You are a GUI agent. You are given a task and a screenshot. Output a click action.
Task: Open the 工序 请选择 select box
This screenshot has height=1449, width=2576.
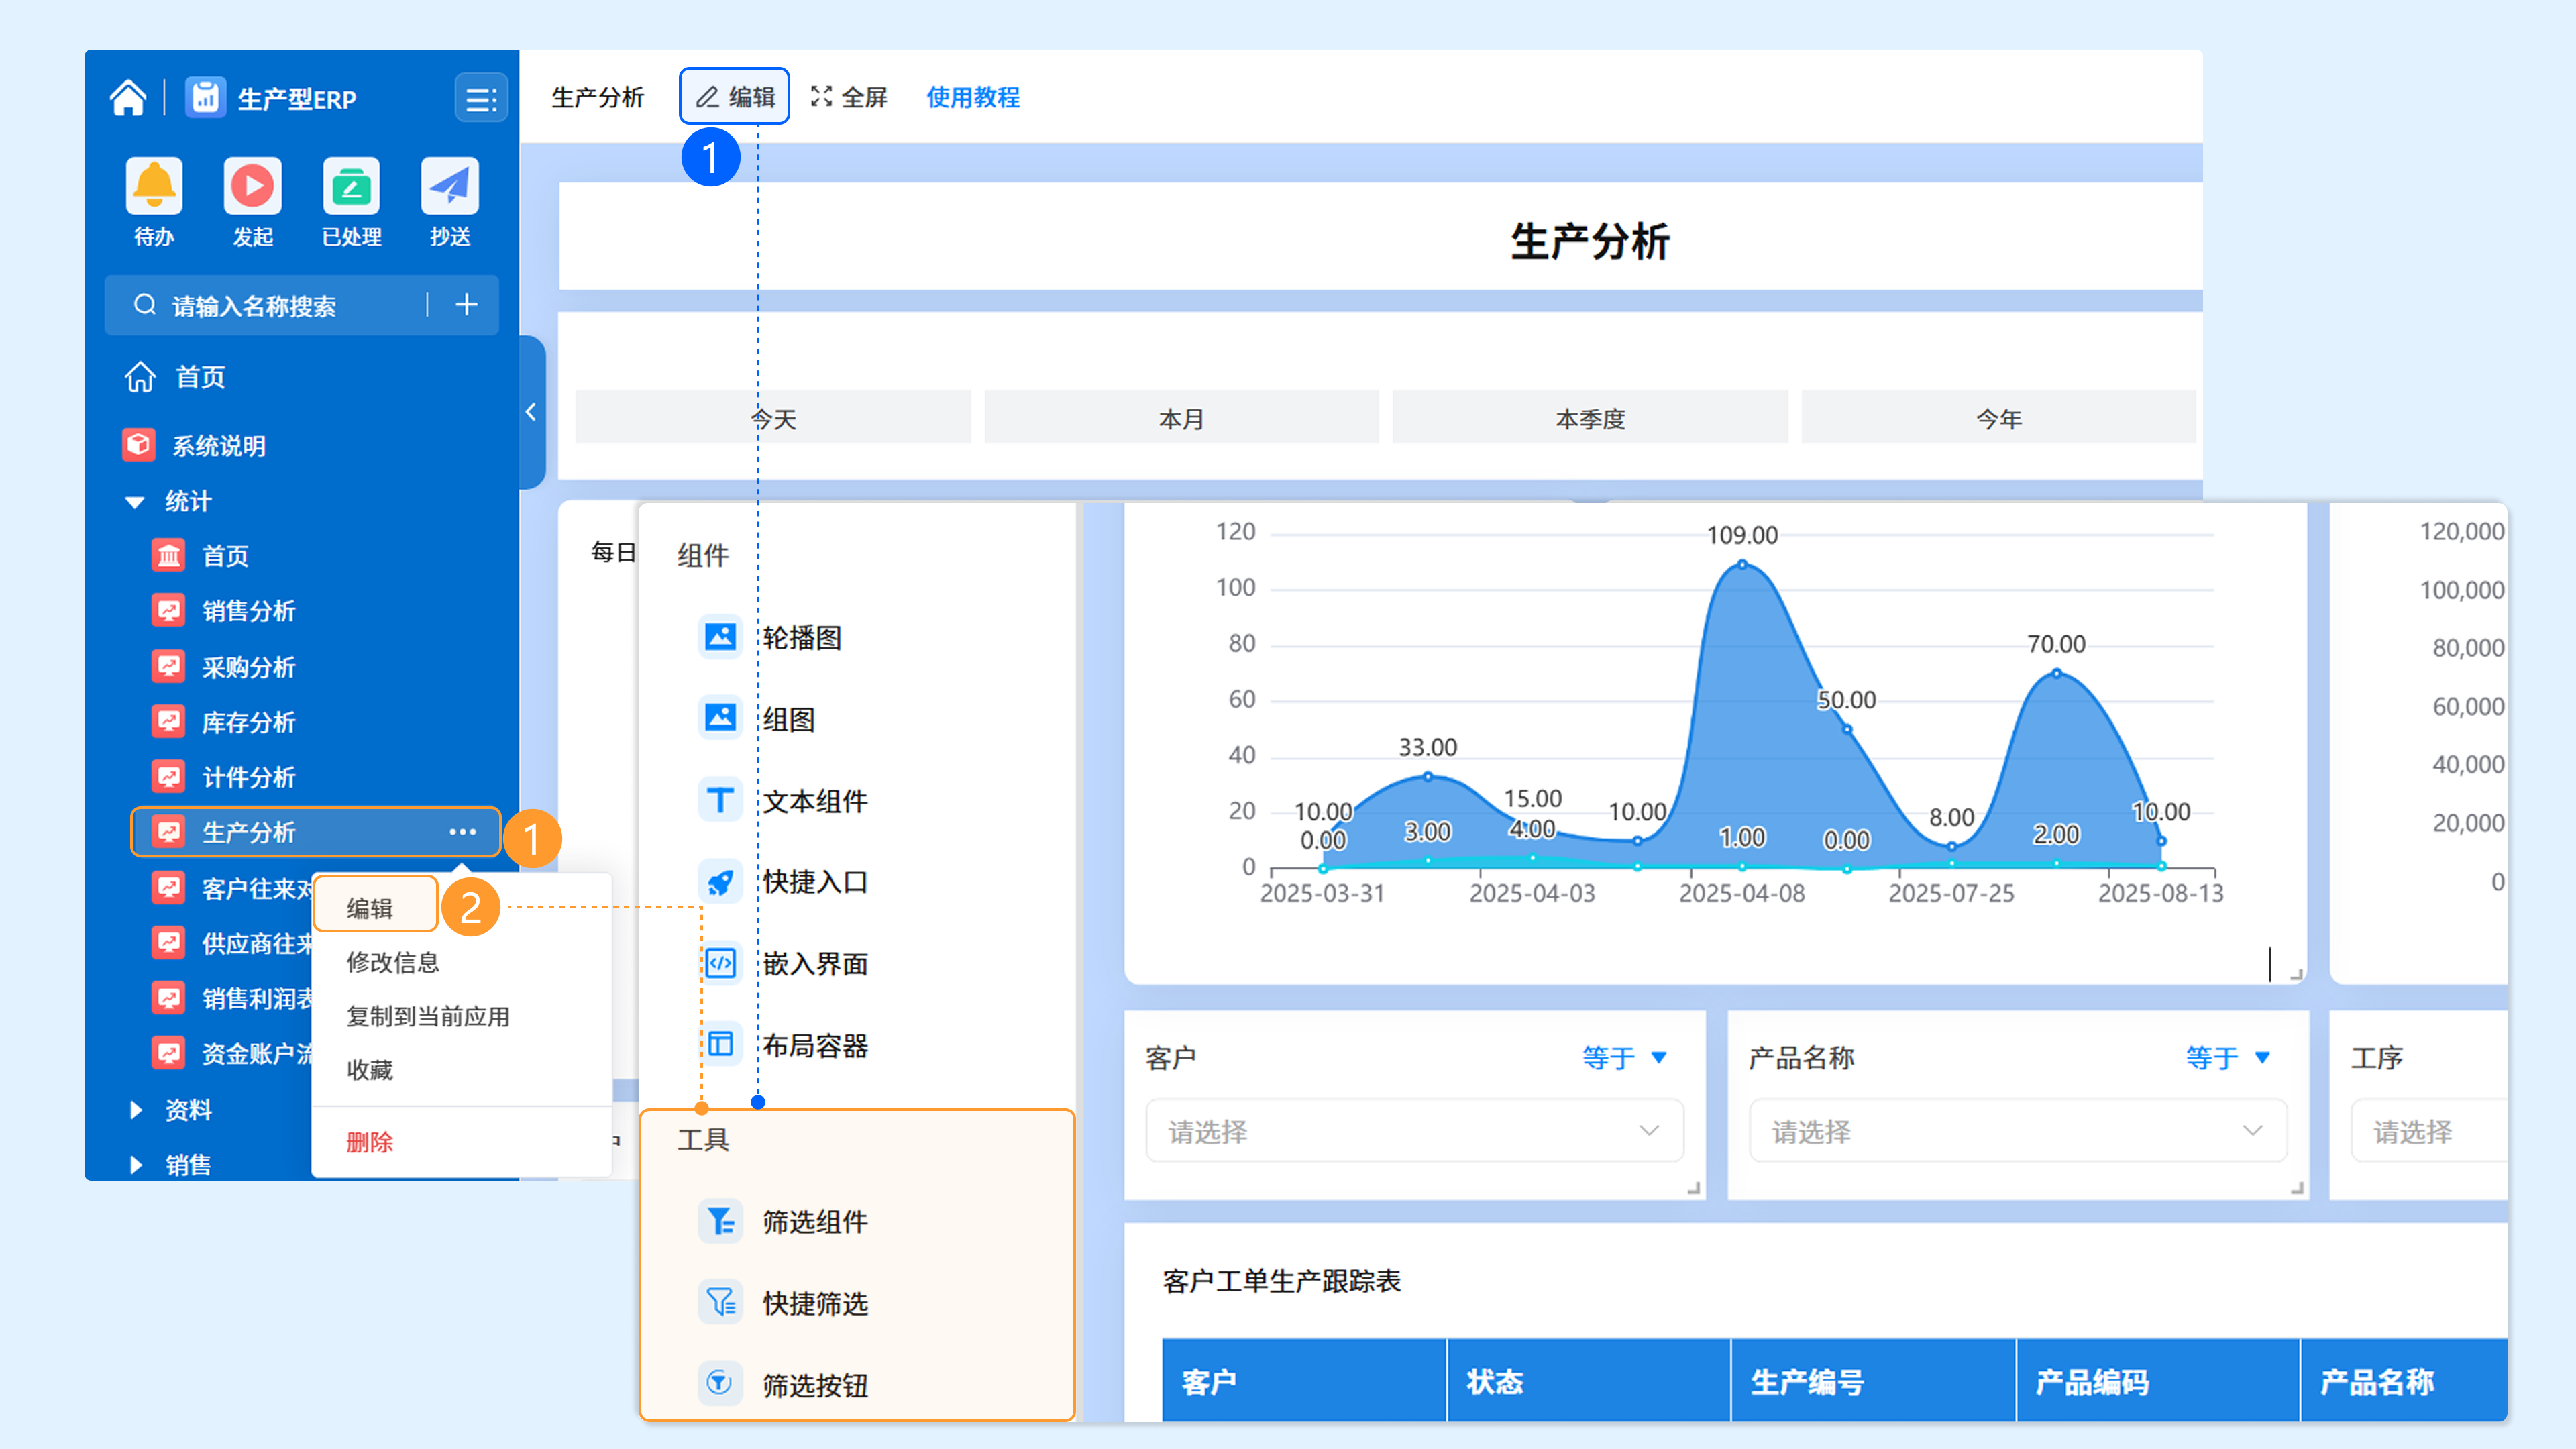[2429, 1131]
